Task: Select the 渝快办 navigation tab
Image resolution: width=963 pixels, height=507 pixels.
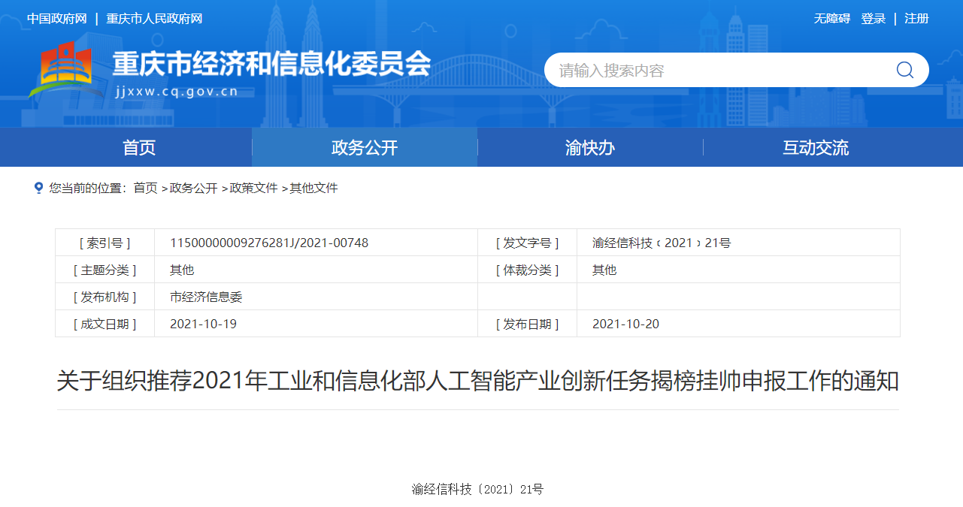Action: [590, 147]
